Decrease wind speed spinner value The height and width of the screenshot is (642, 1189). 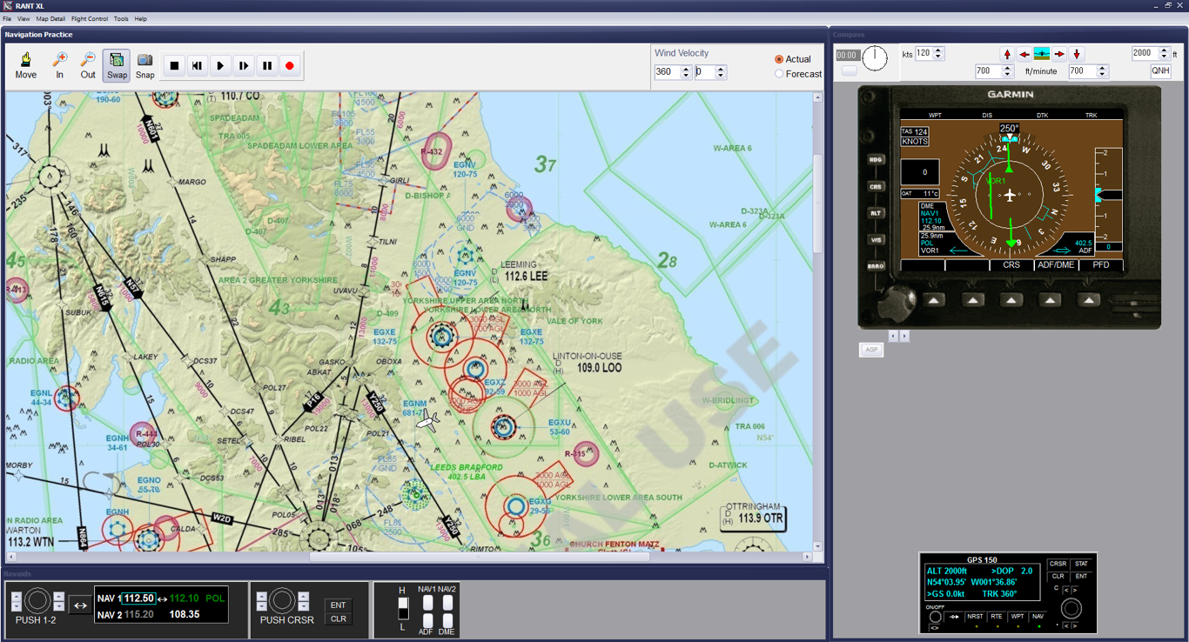721,76
